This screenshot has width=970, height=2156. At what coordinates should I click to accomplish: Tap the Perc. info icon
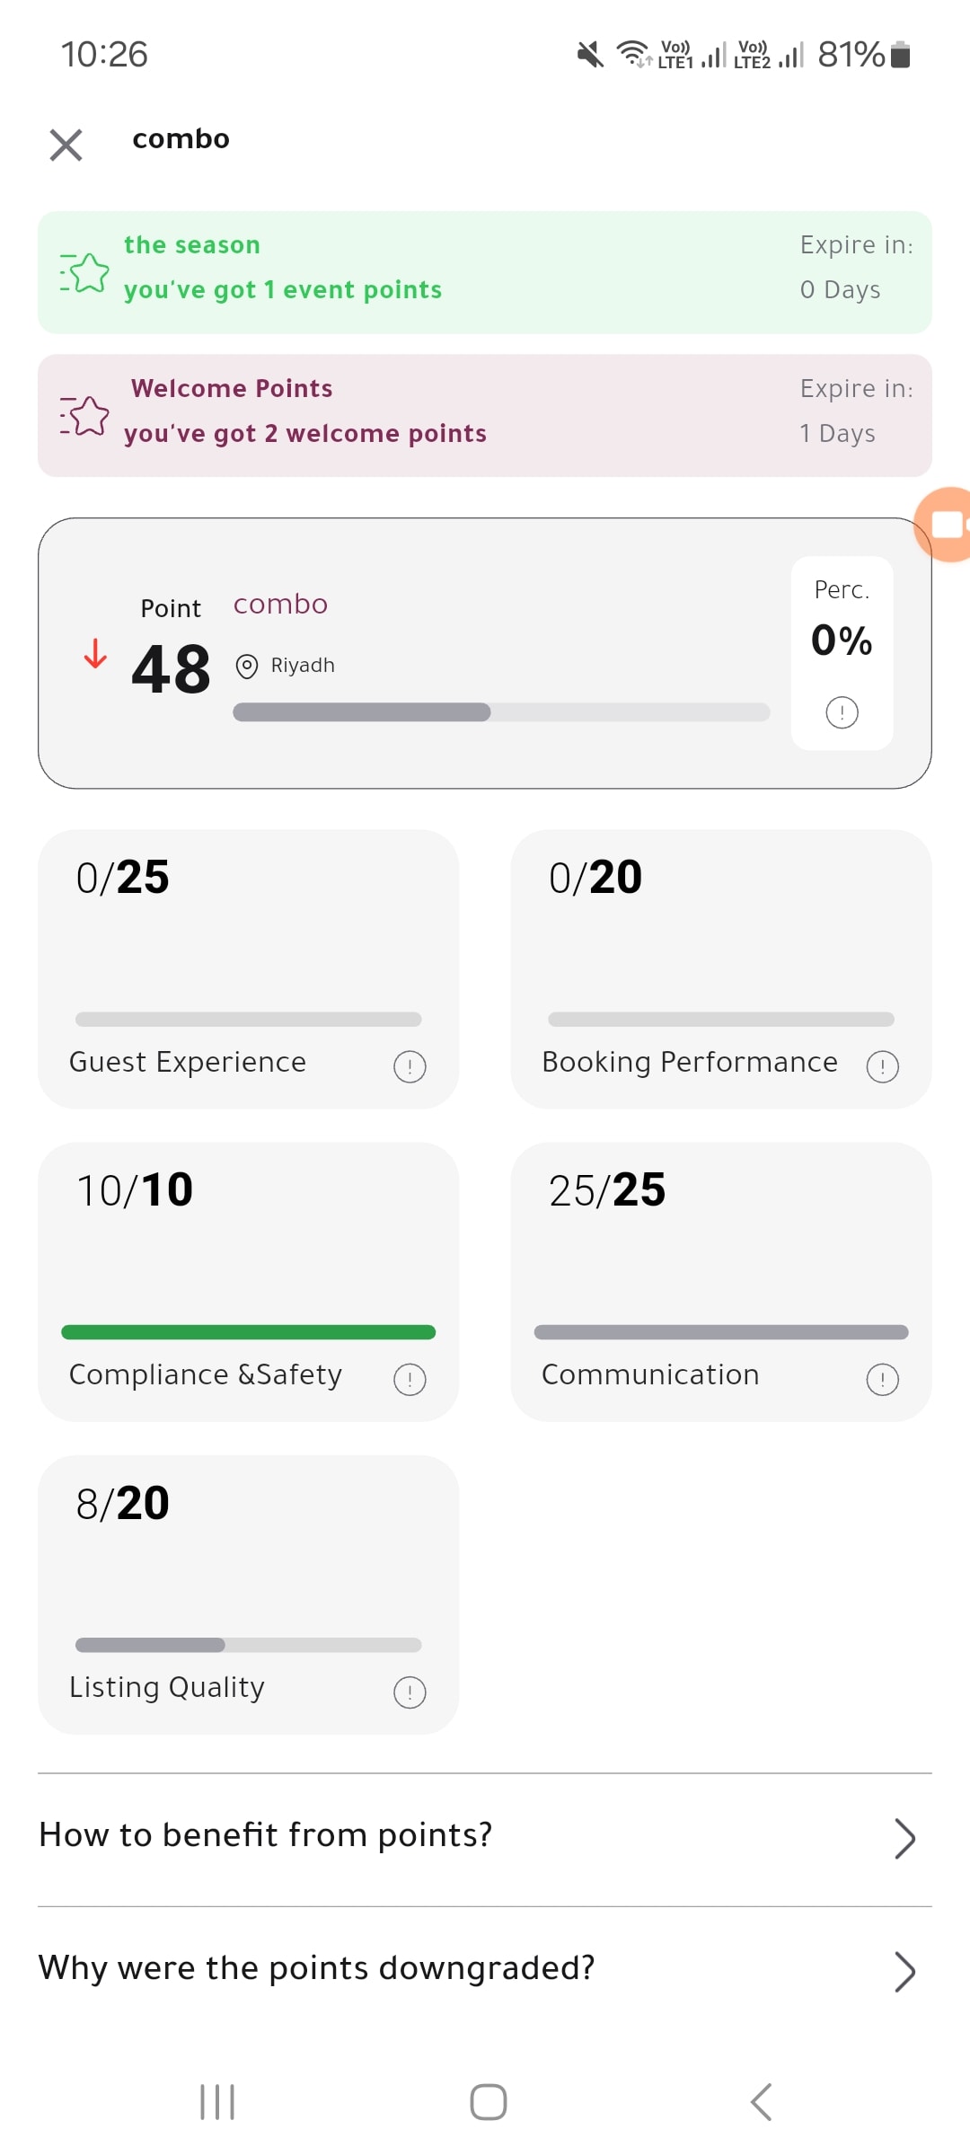click(842, 712)
